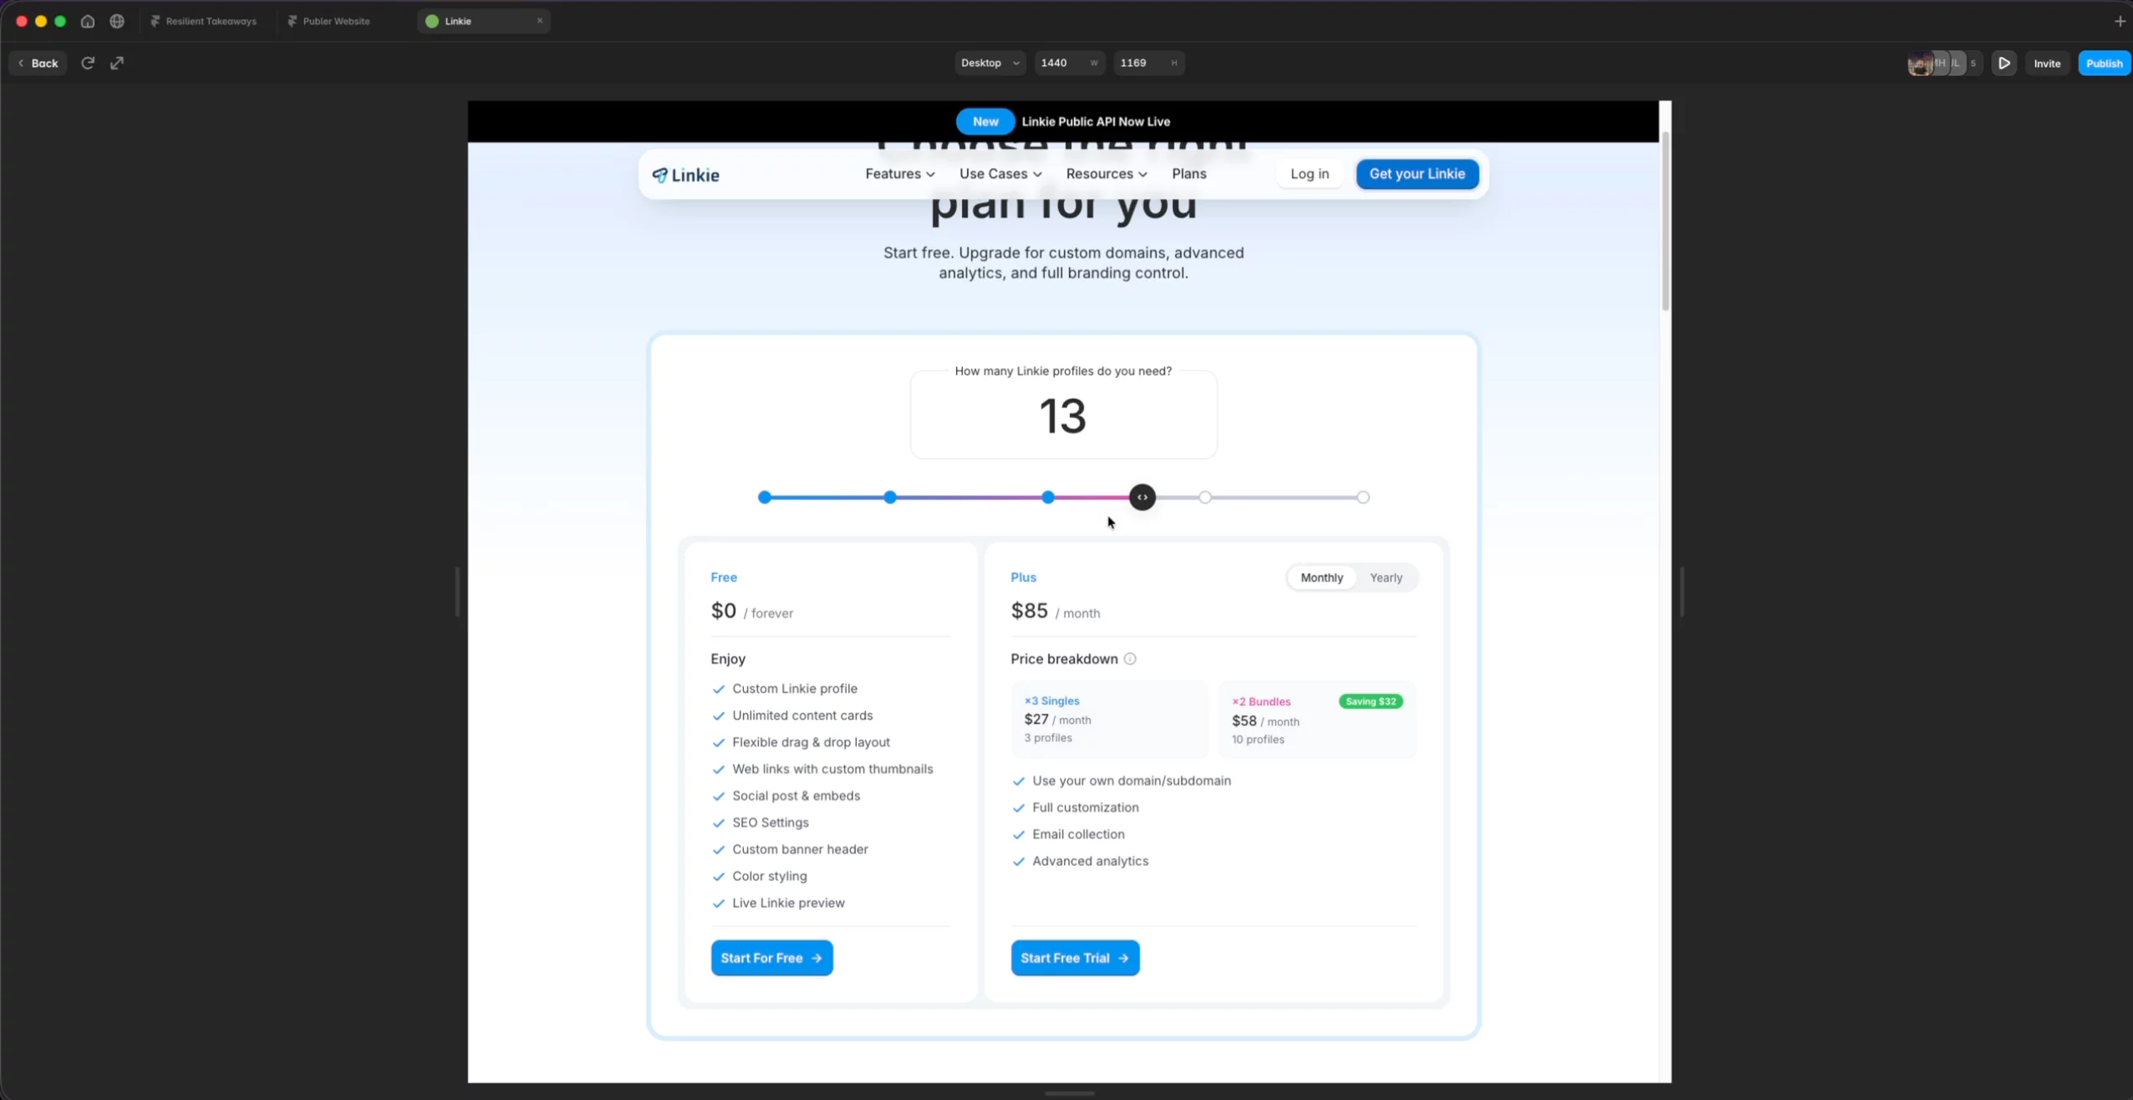Image resolution: width=2133 pixels, height=1100 pixels.
Task: Click Email collection feature
Action: 1078,834
